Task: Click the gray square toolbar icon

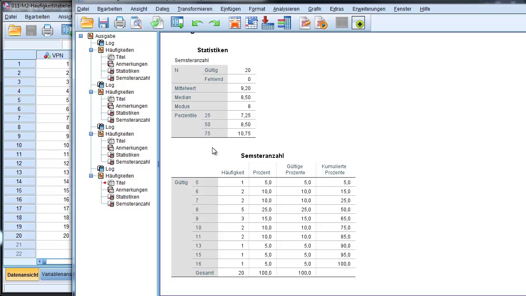Action: tap(342, 23)
